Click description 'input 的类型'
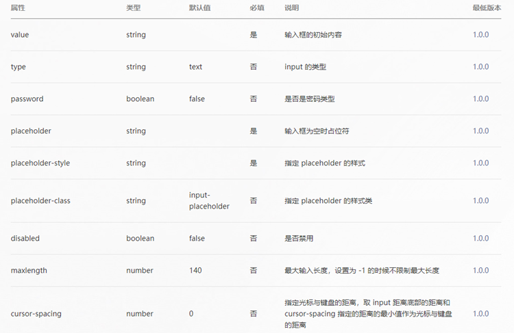Screen dimensions: 514x333 pos(305,67)
